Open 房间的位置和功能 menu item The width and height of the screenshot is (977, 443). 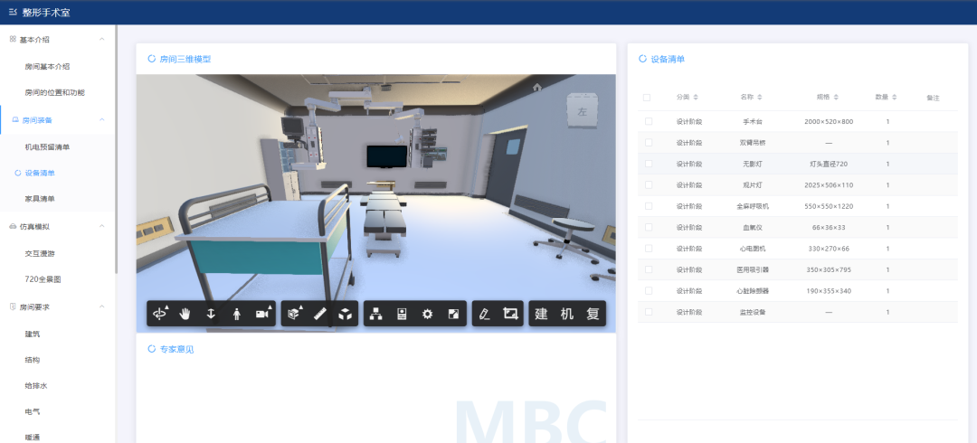[57, 93]
